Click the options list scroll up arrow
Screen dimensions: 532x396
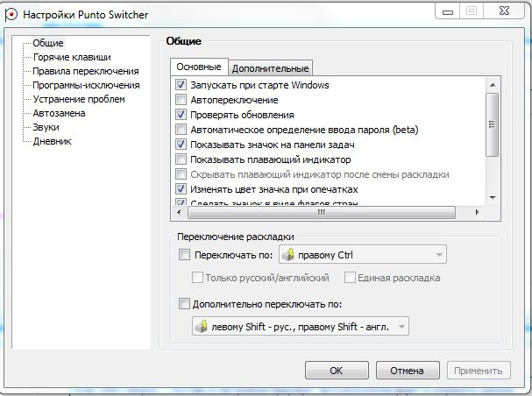click(493, 85)
